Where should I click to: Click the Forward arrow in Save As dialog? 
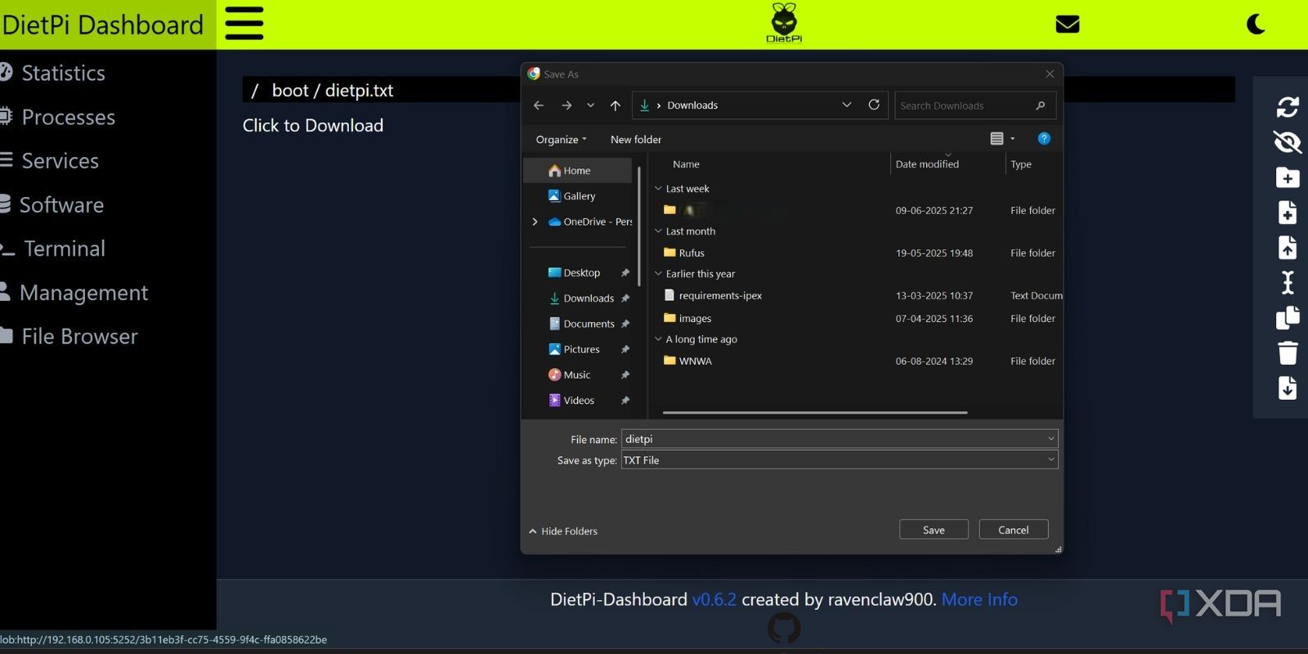click(x=567, y=105)
